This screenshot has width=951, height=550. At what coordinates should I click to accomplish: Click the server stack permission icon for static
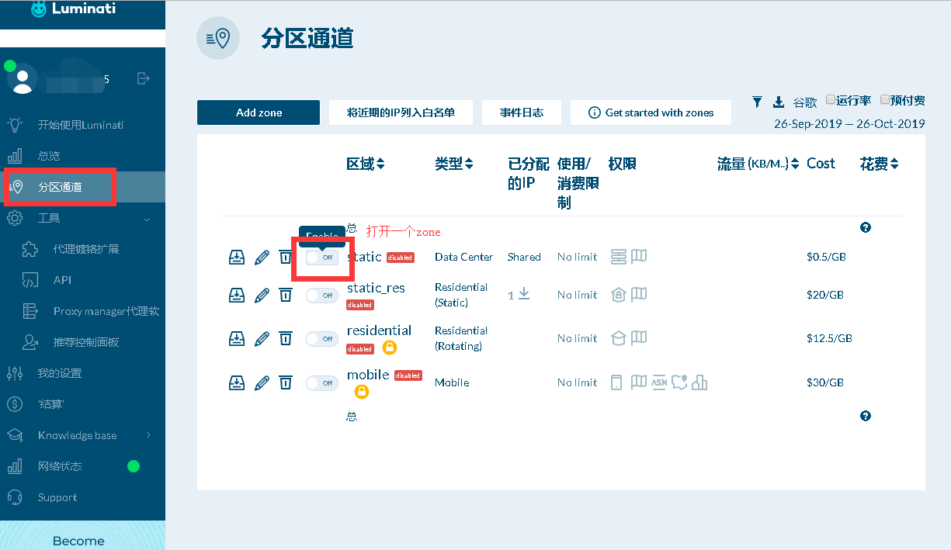coord(619,257)
